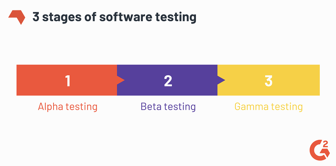Click the digit 3 starting the title
This screenshot has height=166, width=336.
[x=36, y=17]
